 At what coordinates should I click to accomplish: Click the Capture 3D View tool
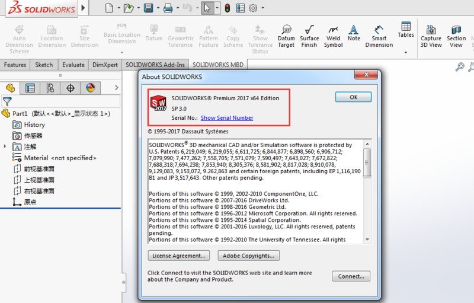pos(431,36)
